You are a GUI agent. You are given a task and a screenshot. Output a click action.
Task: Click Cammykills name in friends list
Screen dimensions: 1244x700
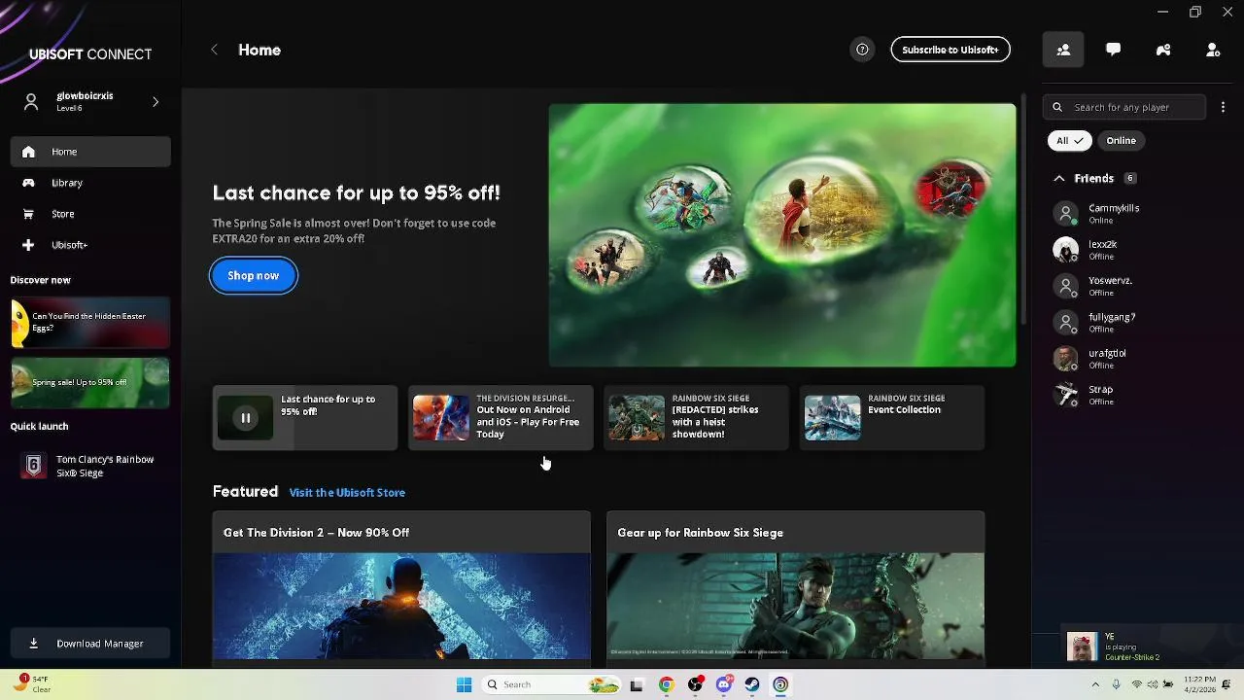[1114, 208]
